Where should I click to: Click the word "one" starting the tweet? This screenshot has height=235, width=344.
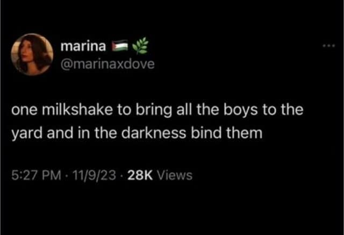pyautogui.click(x=24, y=110)
